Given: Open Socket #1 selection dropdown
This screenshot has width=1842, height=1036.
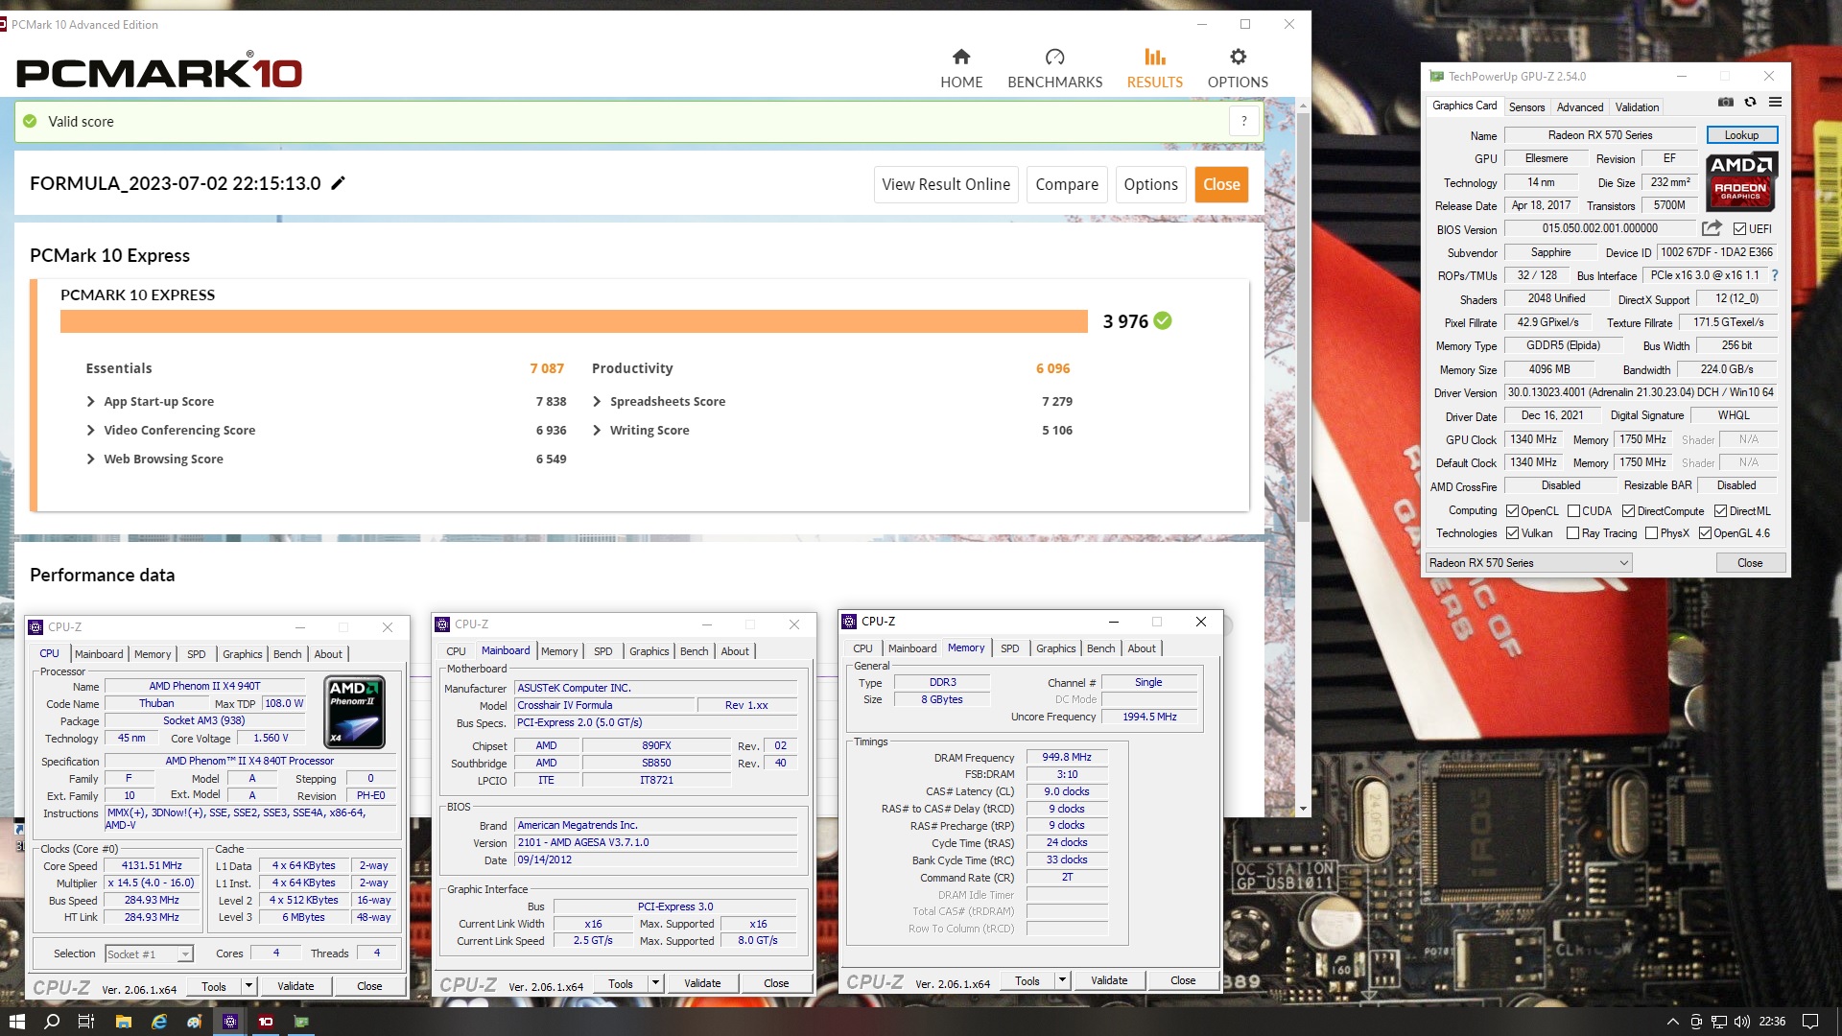Looking at the screenshot, I should [149, 954].
